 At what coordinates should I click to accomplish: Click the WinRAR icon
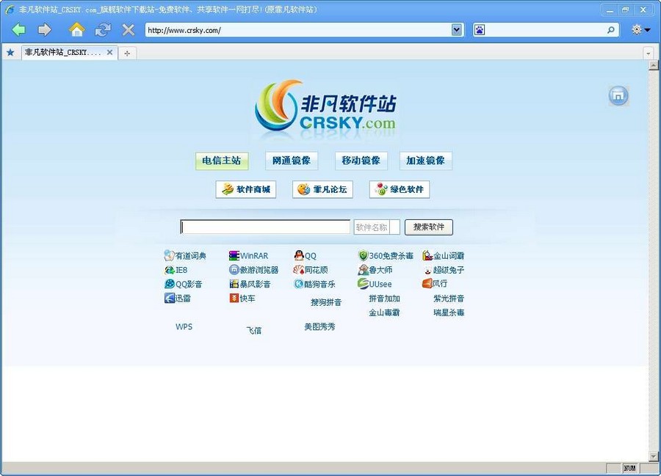click(x=234, y=255)
